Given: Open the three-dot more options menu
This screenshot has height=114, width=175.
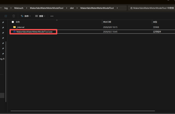Looking at the screenshot, I should click(52, 16).
